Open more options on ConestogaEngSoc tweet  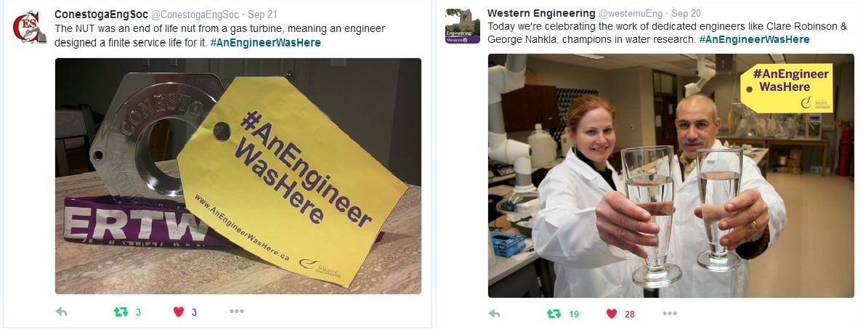tap(237, 312)
